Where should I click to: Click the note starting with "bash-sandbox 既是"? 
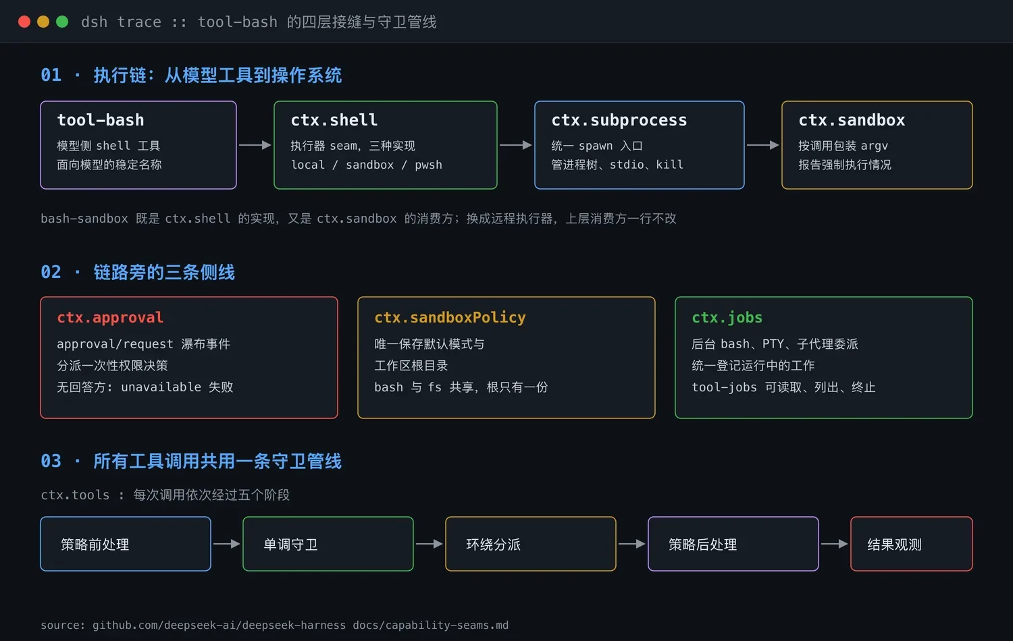[359, 219]
